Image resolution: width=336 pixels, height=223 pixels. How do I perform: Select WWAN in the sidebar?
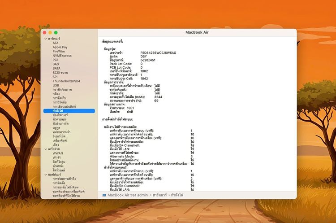(x=57, y=153)
